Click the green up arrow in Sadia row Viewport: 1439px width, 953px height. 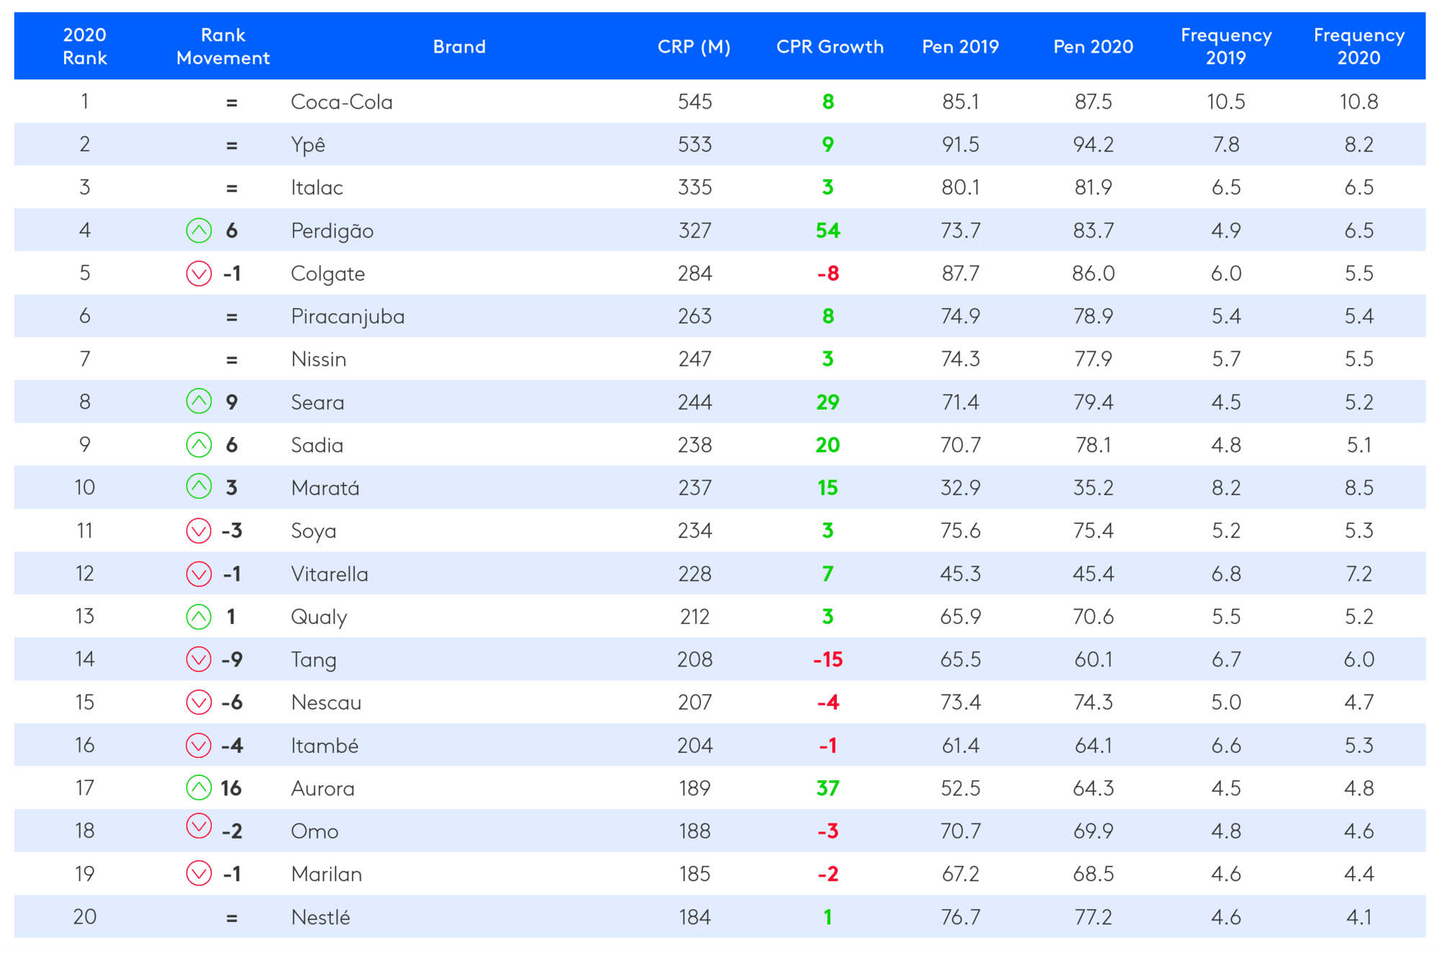click(199, 445)
